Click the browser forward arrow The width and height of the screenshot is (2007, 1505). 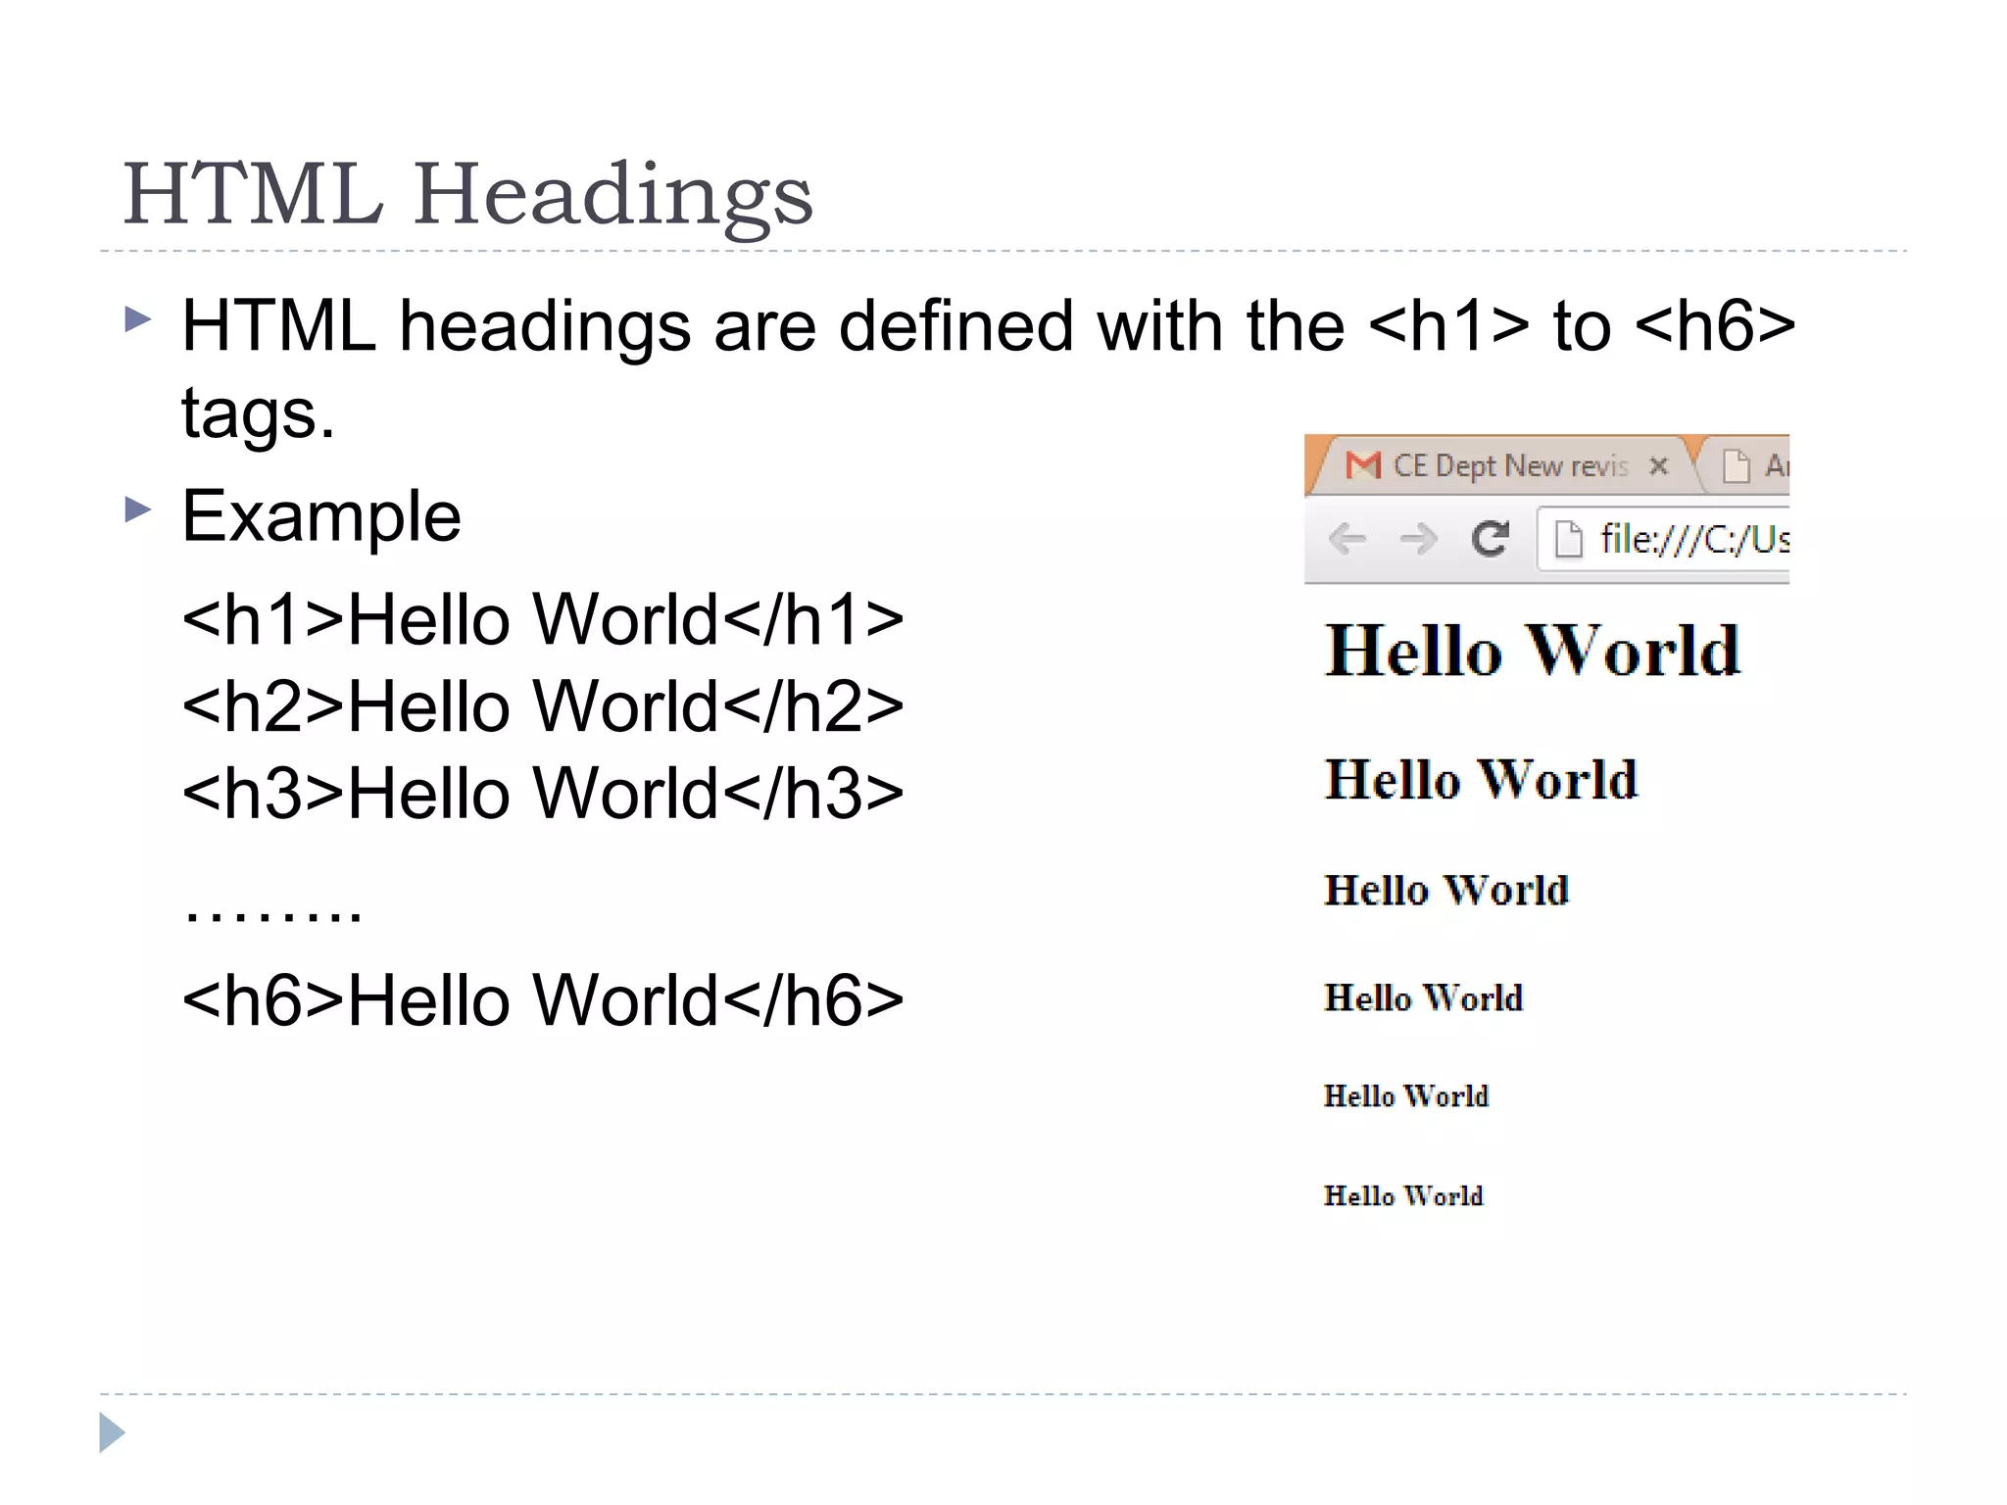[1418, 539]
